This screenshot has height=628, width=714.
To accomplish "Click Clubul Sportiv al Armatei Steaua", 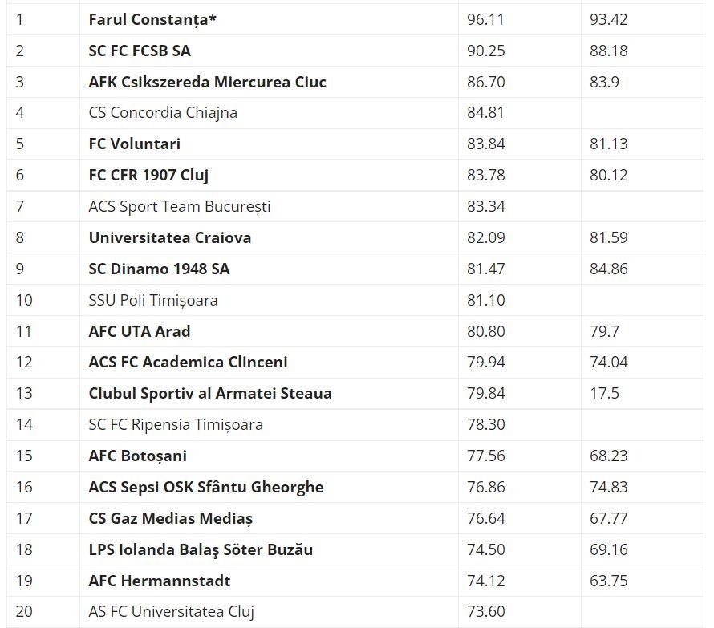I will [x=210, y=394].
